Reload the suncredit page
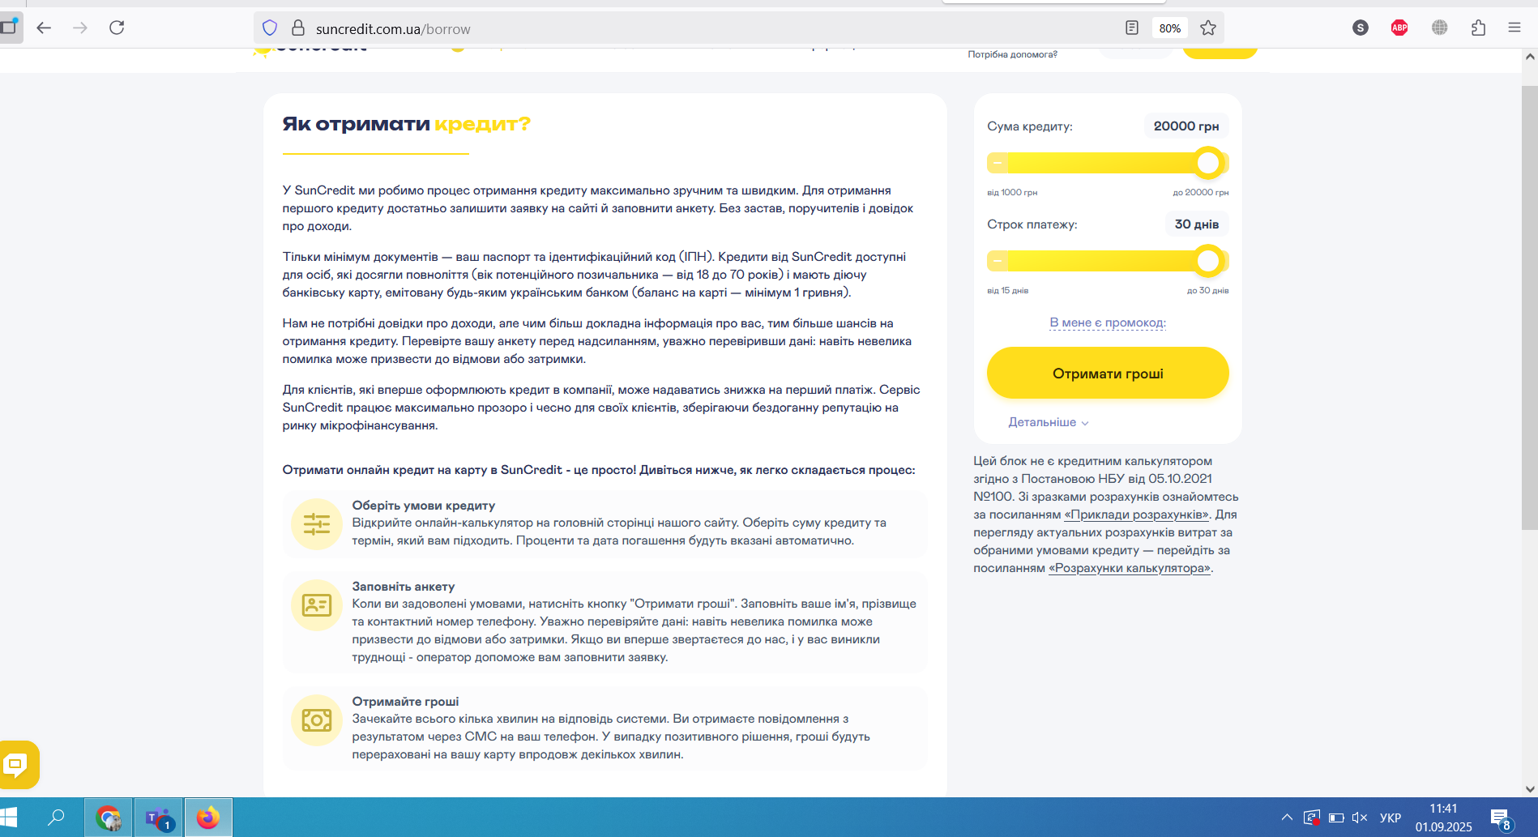1538x837 pixels. (x=117, y=28)
